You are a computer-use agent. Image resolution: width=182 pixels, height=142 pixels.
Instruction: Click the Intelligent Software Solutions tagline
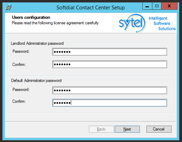[x=162, y=23]
